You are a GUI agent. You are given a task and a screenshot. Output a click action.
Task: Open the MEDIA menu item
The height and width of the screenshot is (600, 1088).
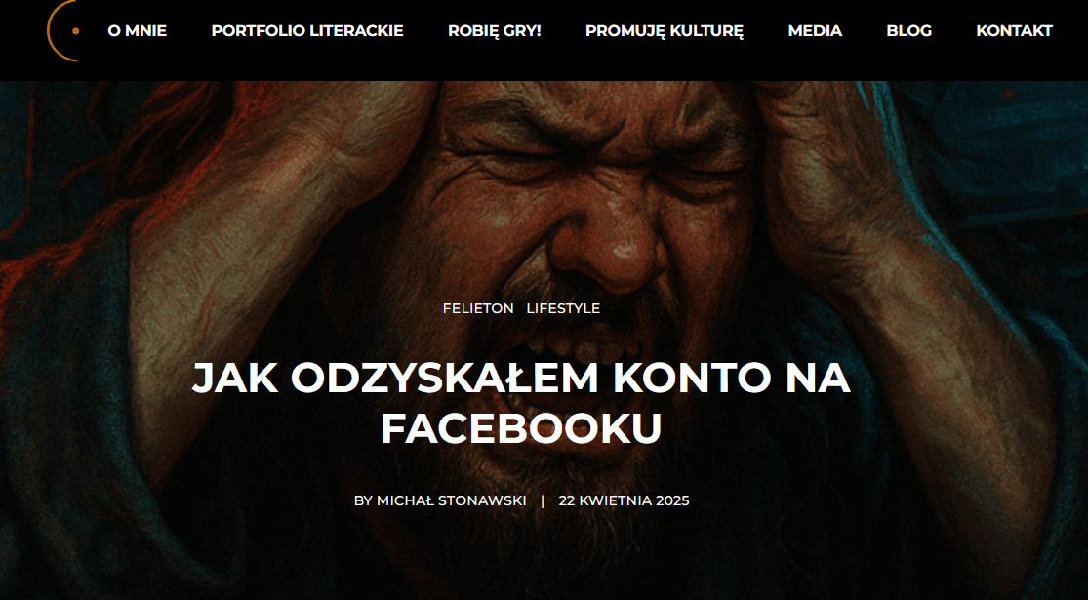pyautogui.click(x=815, y=30)
